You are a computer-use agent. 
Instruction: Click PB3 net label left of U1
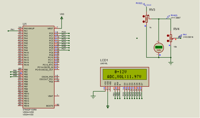15,76
